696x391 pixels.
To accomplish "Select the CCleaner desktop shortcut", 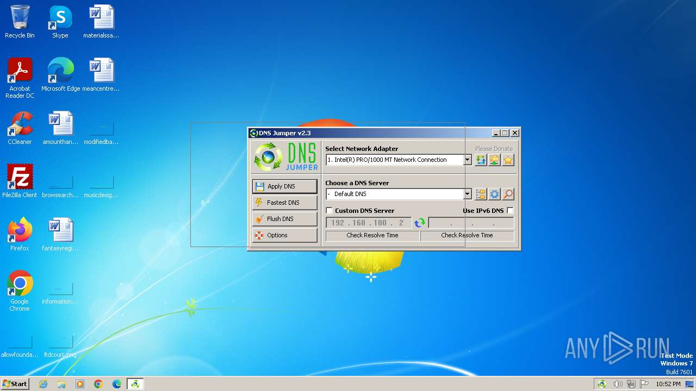I will [20, 128].
